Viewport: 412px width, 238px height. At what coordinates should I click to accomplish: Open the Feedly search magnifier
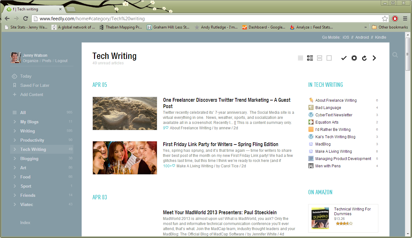[395, 55]
